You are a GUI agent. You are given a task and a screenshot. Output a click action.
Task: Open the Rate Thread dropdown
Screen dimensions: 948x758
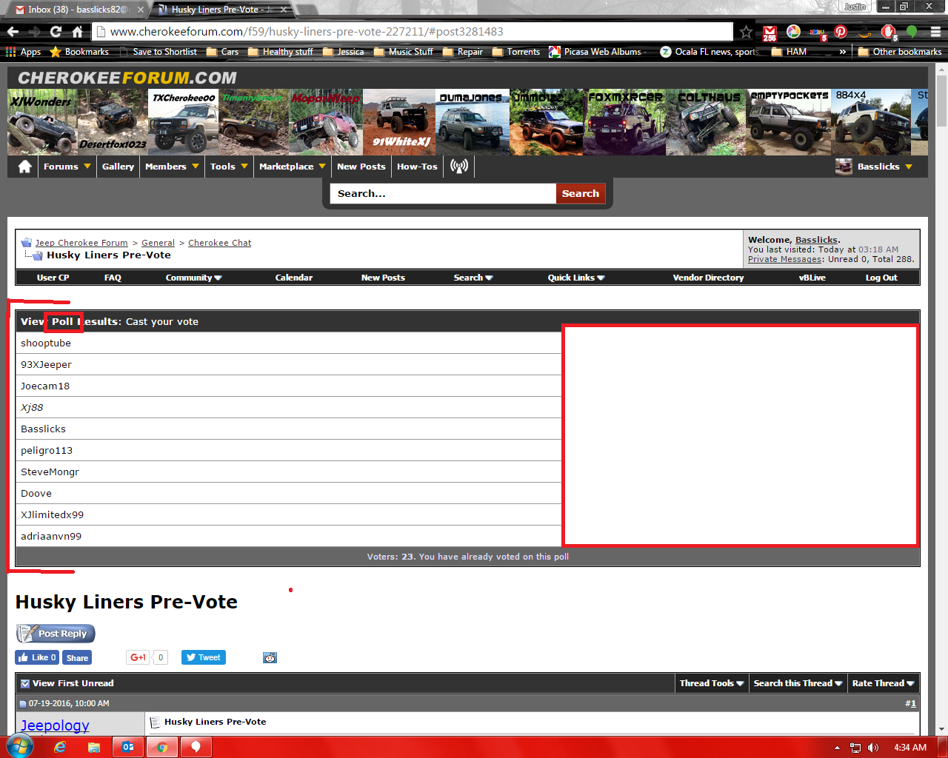(883, 683)
